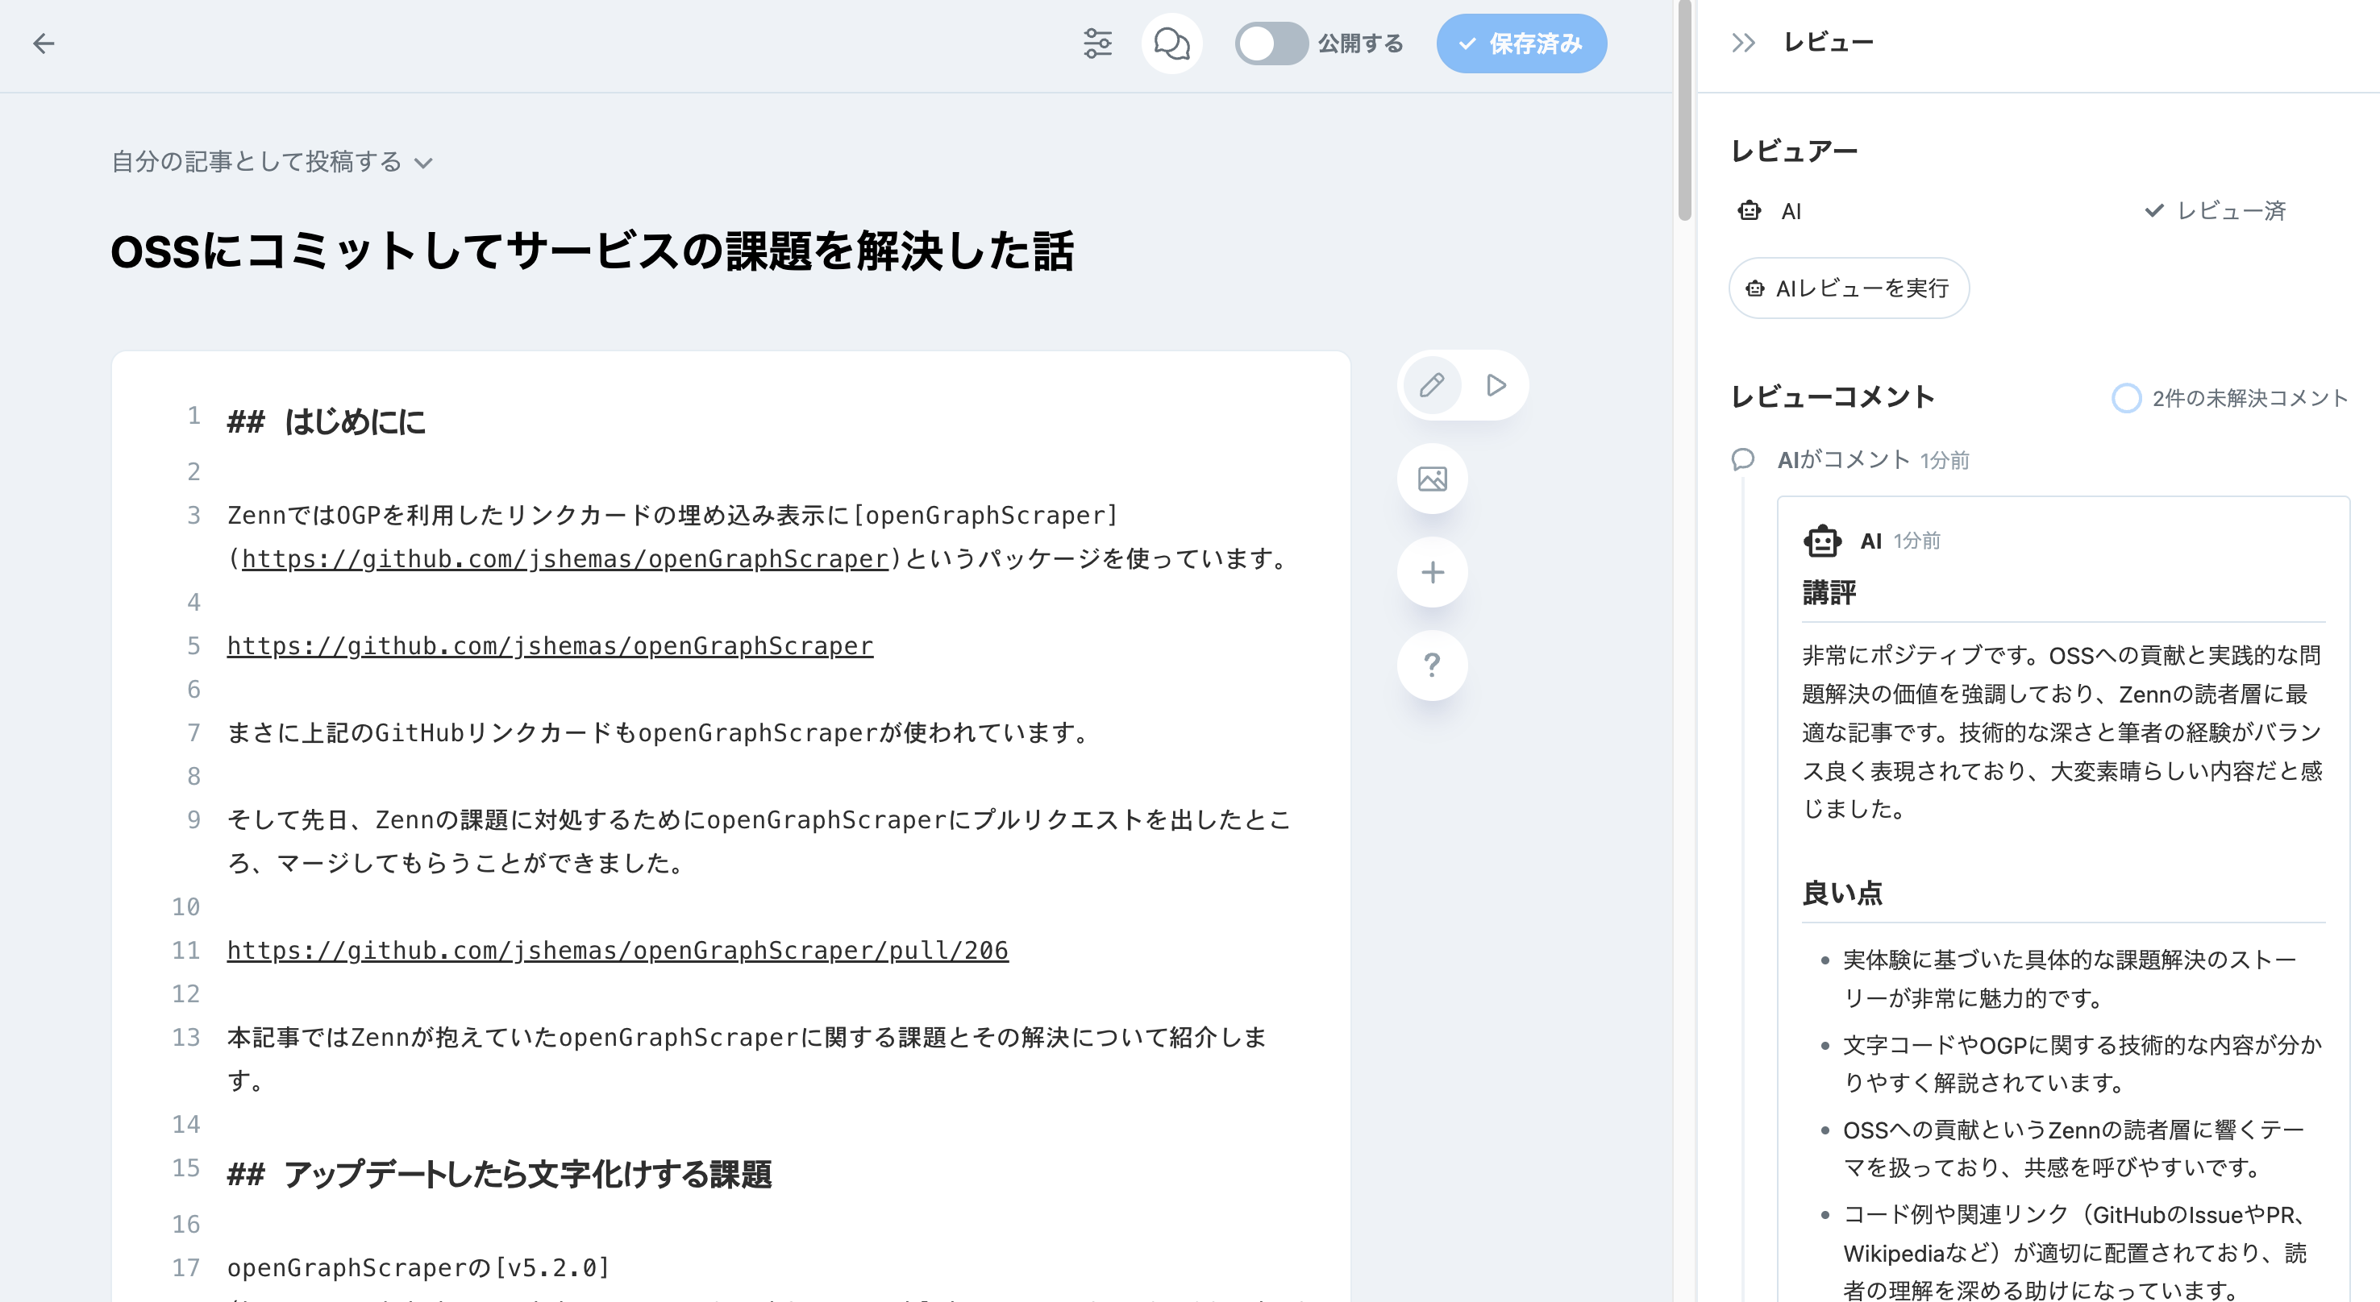Click the AIがコメント speech bubble icon
Viewport: 2380px width, 1302px height.
(1742, 460)
